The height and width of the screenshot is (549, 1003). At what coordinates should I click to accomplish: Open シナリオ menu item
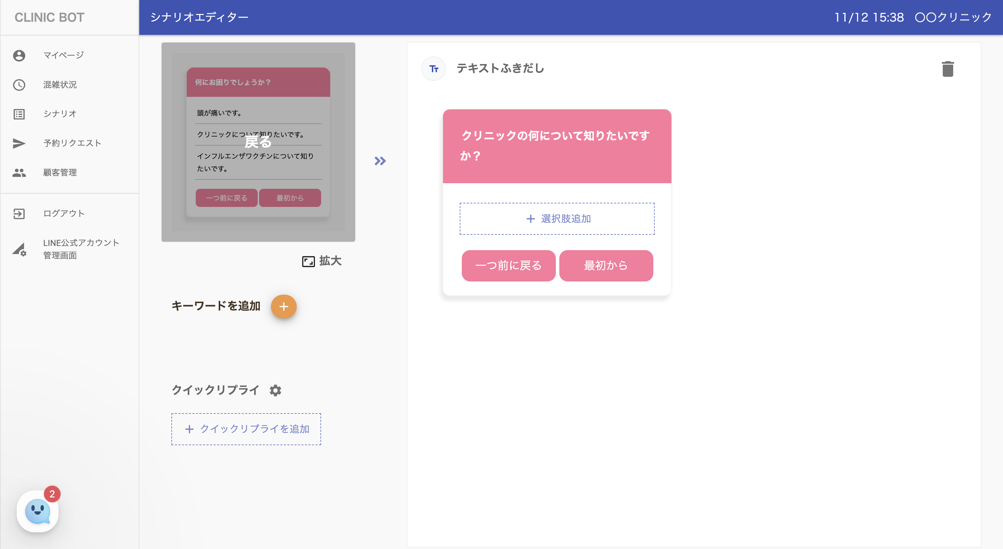coord(60,114)
